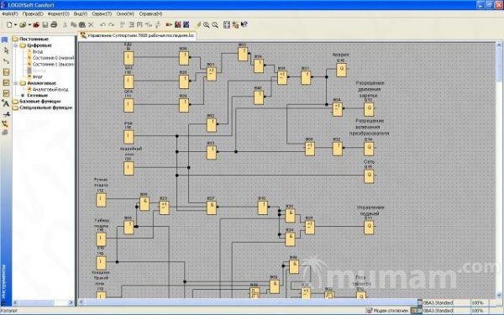
Task: Print the circuit diagram
Action: pos(54,24)
